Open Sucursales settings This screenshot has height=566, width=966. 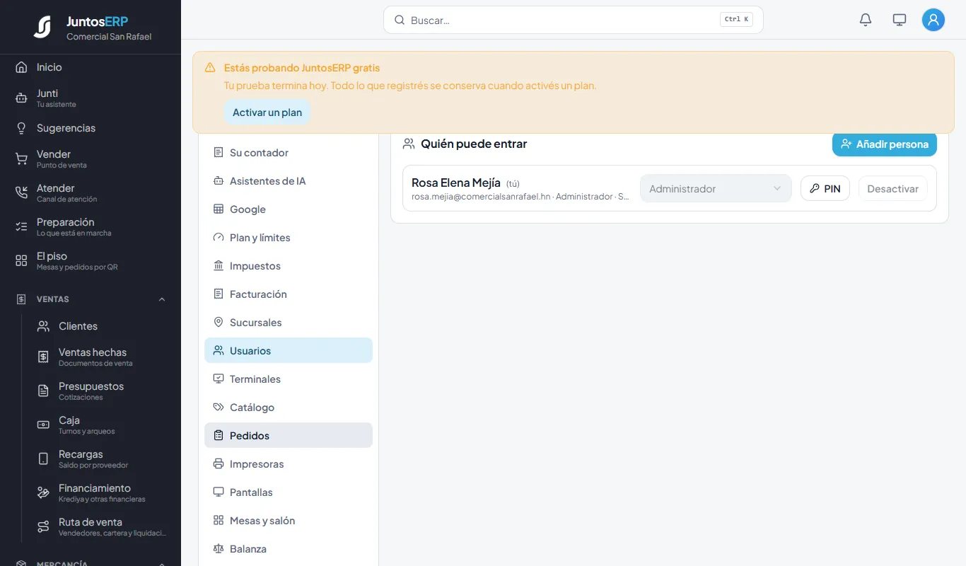coord(289,323)
